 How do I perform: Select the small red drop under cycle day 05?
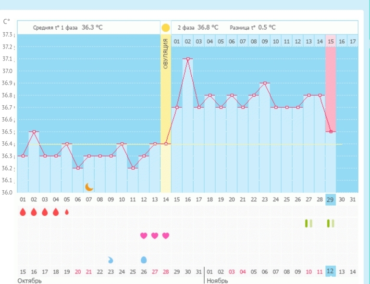67,212
